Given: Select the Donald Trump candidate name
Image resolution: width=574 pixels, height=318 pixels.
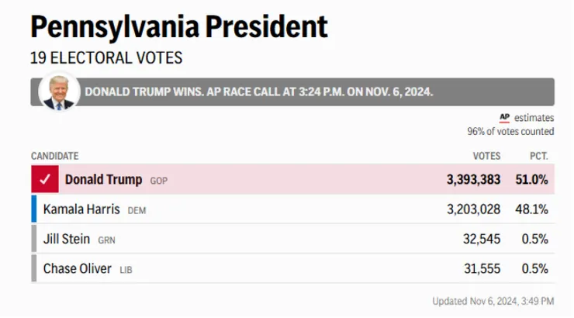Looking at the screenshot, I should (x=103, y=179).
